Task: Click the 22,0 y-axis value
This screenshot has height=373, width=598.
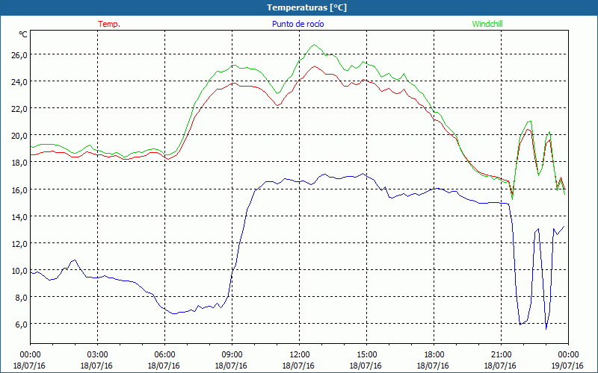Action: pos(19,109)
